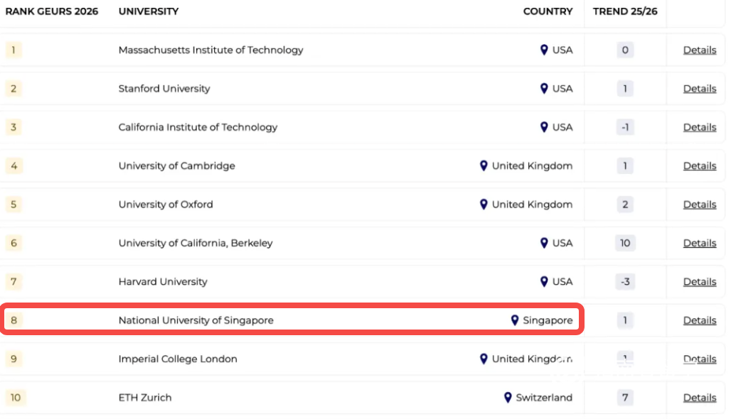View Details for ETH Zurich
The width and height of the screenshot is (731, 419).
[x=699, y=398]
